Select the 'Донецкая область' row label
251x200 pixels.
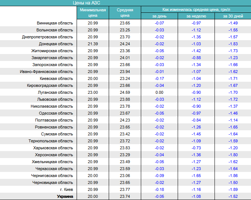[56, 44]
